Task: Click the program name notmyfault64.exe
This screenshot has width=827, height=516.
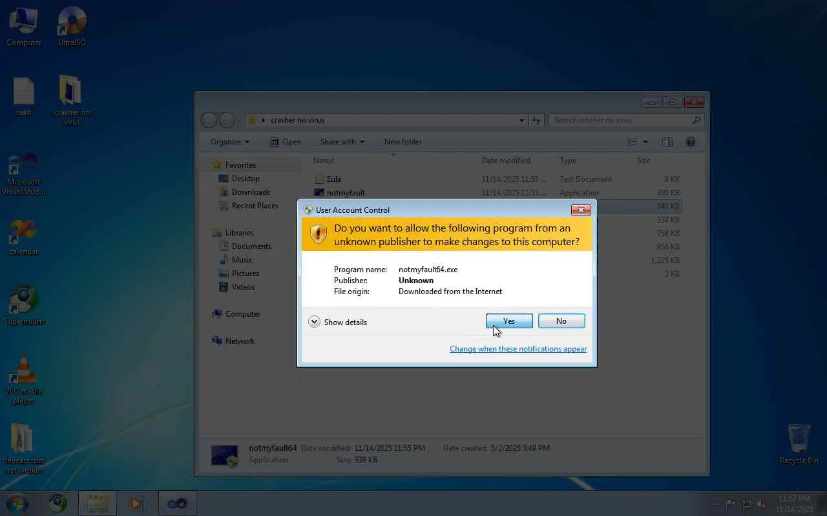Action: point(428,270)
